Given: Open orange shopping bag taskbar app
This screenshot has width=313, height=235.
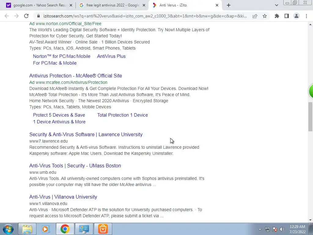Looking at the screenshot, I should tap(103, 229).
